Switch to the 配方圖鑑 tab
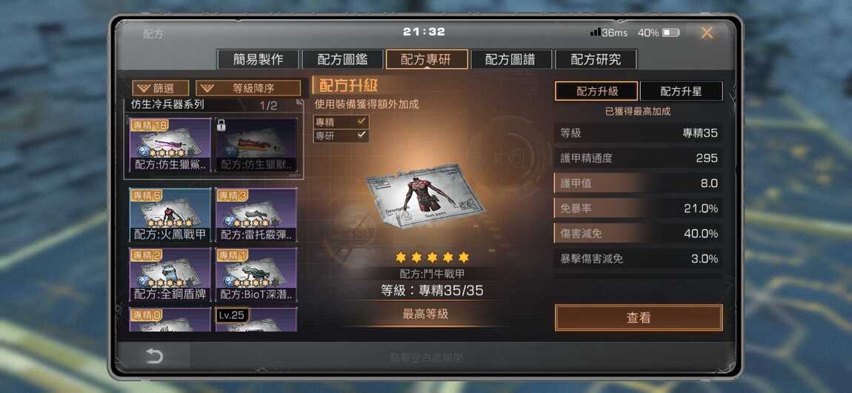852x393 pixels. pyautogui.click(x=342, y=59)
